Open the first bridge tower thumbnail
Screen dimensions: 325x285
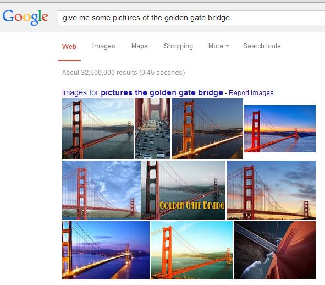(x=98, y=129)
